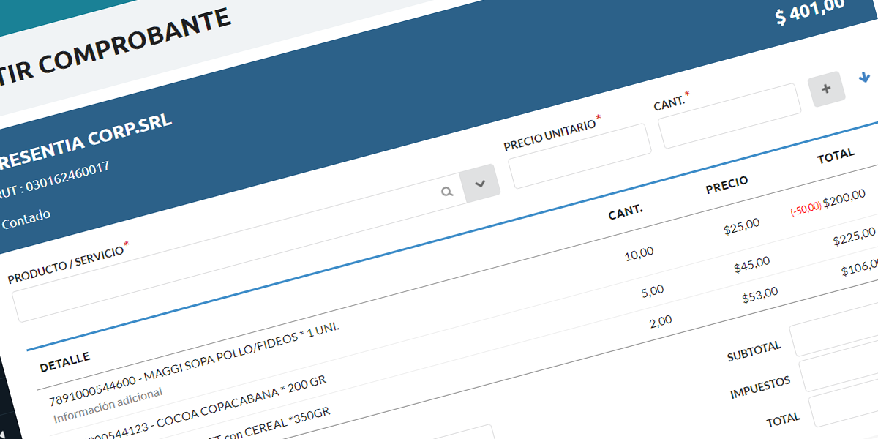Click 'Información adicional' under the Maggi item
Viewport: 878px width, 439px height.
coord(108,404)
